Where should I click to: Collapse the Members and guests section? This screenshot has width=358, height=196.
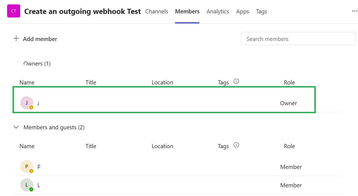point(16,127)
